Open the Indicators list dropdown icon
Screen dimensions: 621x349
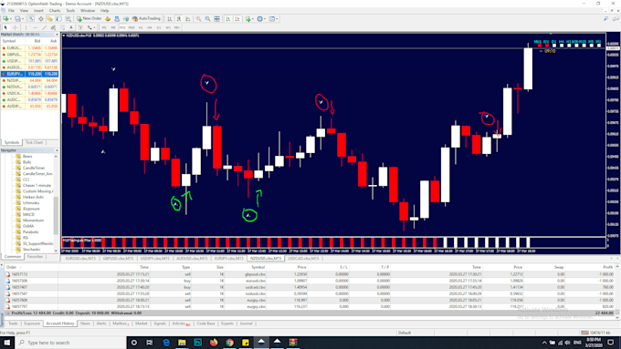pyautogui.click(x=249, y=18)
